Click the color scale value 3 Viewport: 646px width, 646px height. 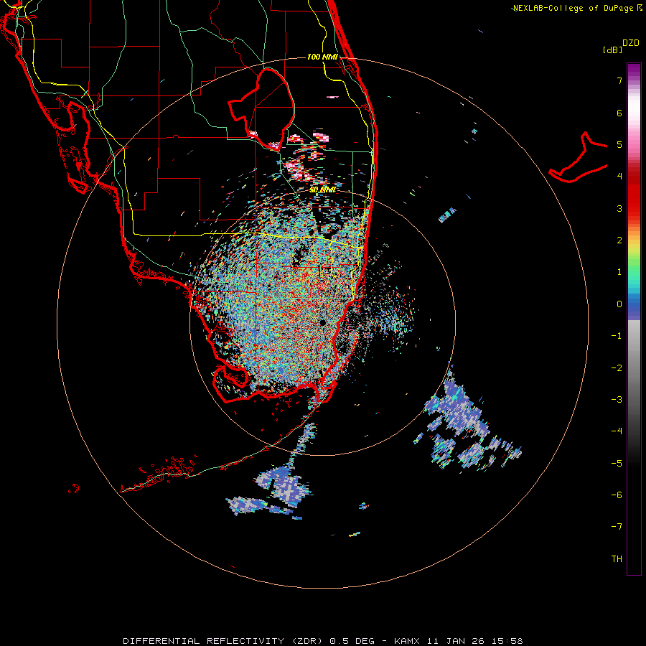tap(619, 208)
